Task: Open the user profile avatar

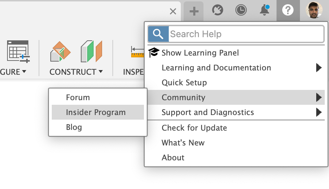Action: point(314,10)
